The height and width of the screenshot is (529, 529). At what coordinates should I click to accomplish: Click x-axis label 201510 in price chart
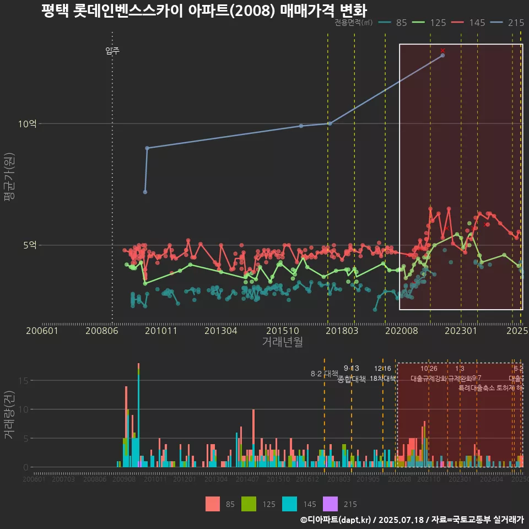pyautogui.click(x=283, y=331)
